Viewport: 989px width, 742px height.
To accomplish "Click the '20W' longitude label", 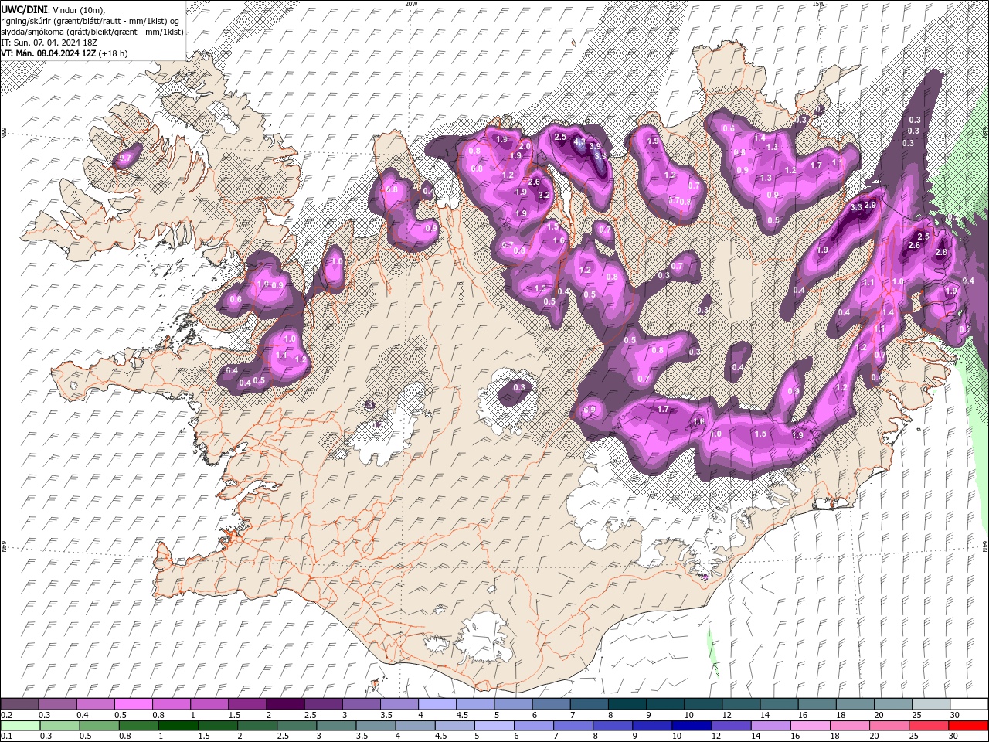I will [x=411, y=4].
